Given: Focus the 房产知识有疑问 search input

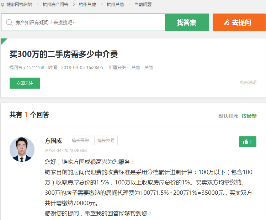Looking at the screenshot, I should click(x=83, y=22).
